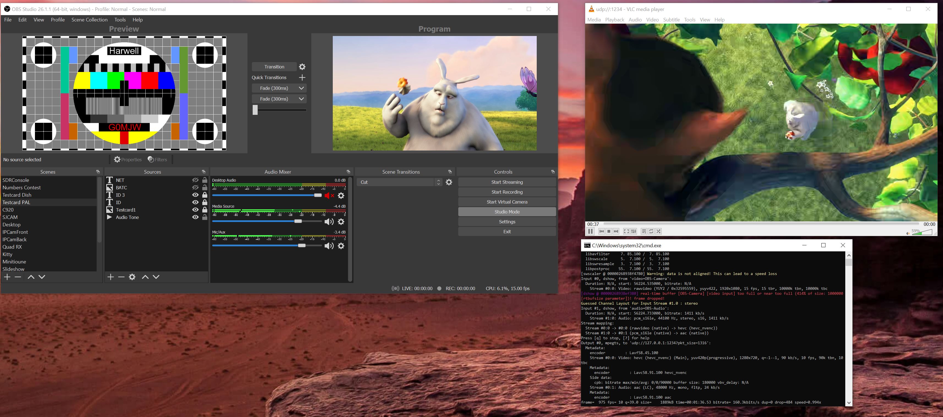Move source up arrow
The image size is (943, 417).
[x=145, y=277]
